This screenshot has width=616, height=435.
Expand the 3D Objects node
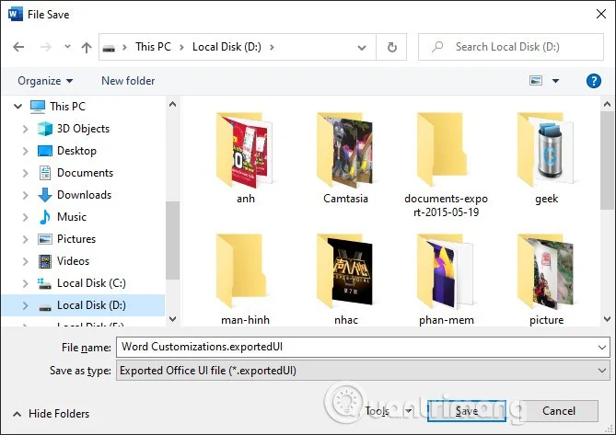pyautogui.click(x=26, y=129)
